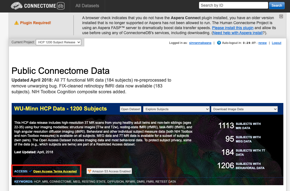This screenshot has width=290, height=191.
Task: Click the '184 Subjects with 7T Data' stat
Action: point(243,152)
